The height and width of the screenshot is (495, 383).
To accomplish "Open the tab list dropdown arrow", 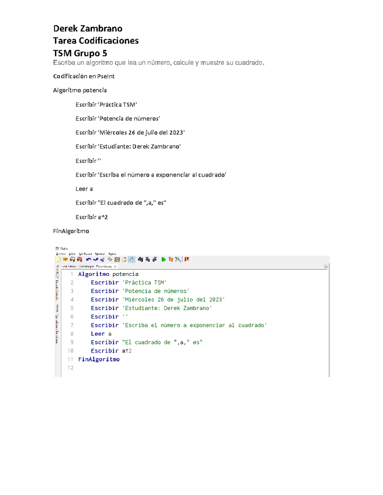I will click(326, 266).
